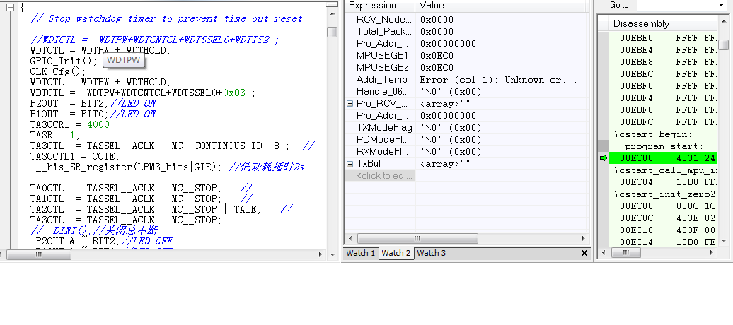Expand the TxBuf array in Watch
Screen dimensions: 733x325
coord(350,164)
